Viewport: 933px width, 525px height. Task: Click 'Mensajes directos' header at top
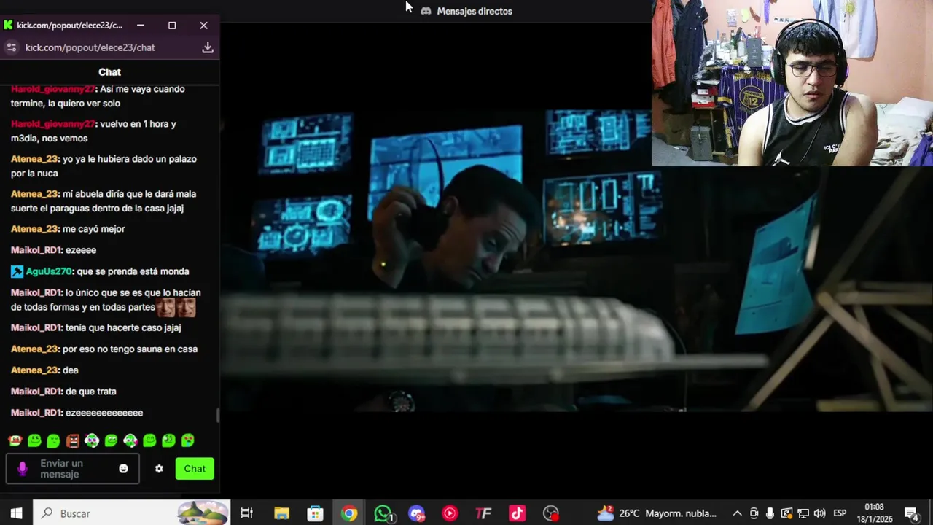(x=475, y=11)
